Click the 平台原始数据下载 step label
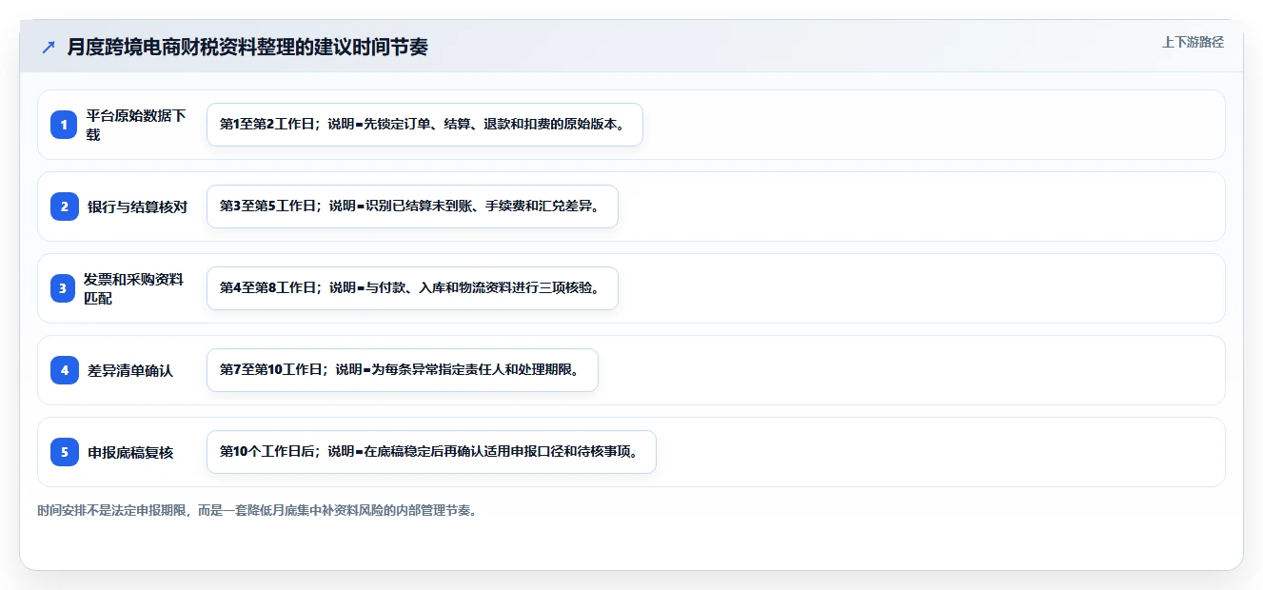Screen dimensions: 1263x590 tap(136, 125)
